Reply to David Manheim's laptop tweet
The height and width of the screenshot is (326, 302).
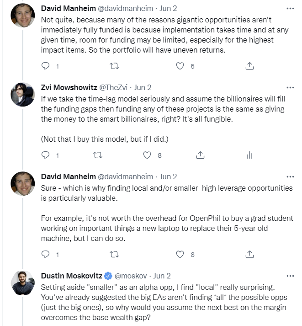[45, 254]
